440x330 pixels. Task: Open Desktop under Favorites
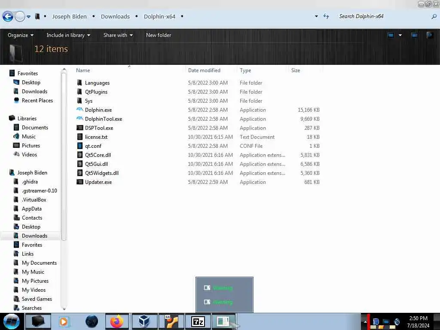point(31,82)
